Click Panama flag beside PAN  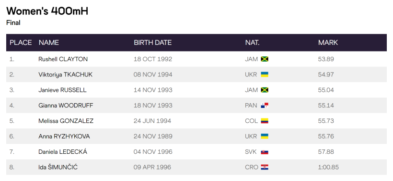(265, 106)
